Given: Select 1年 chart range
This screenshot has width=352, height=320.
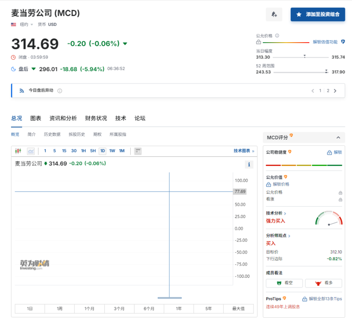Looking at the screenshot, I should [179, 309].
